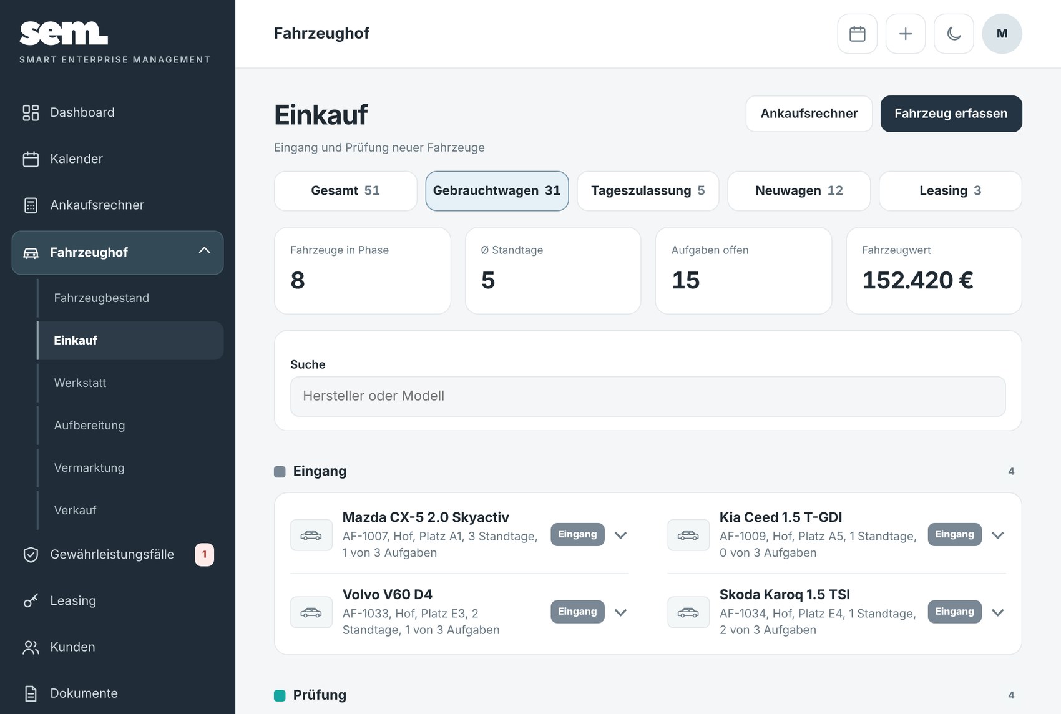The height and width of the screenshot is (714, 1061).
Task: Open Verkauf in the sidebar
Action: point(130,511)
